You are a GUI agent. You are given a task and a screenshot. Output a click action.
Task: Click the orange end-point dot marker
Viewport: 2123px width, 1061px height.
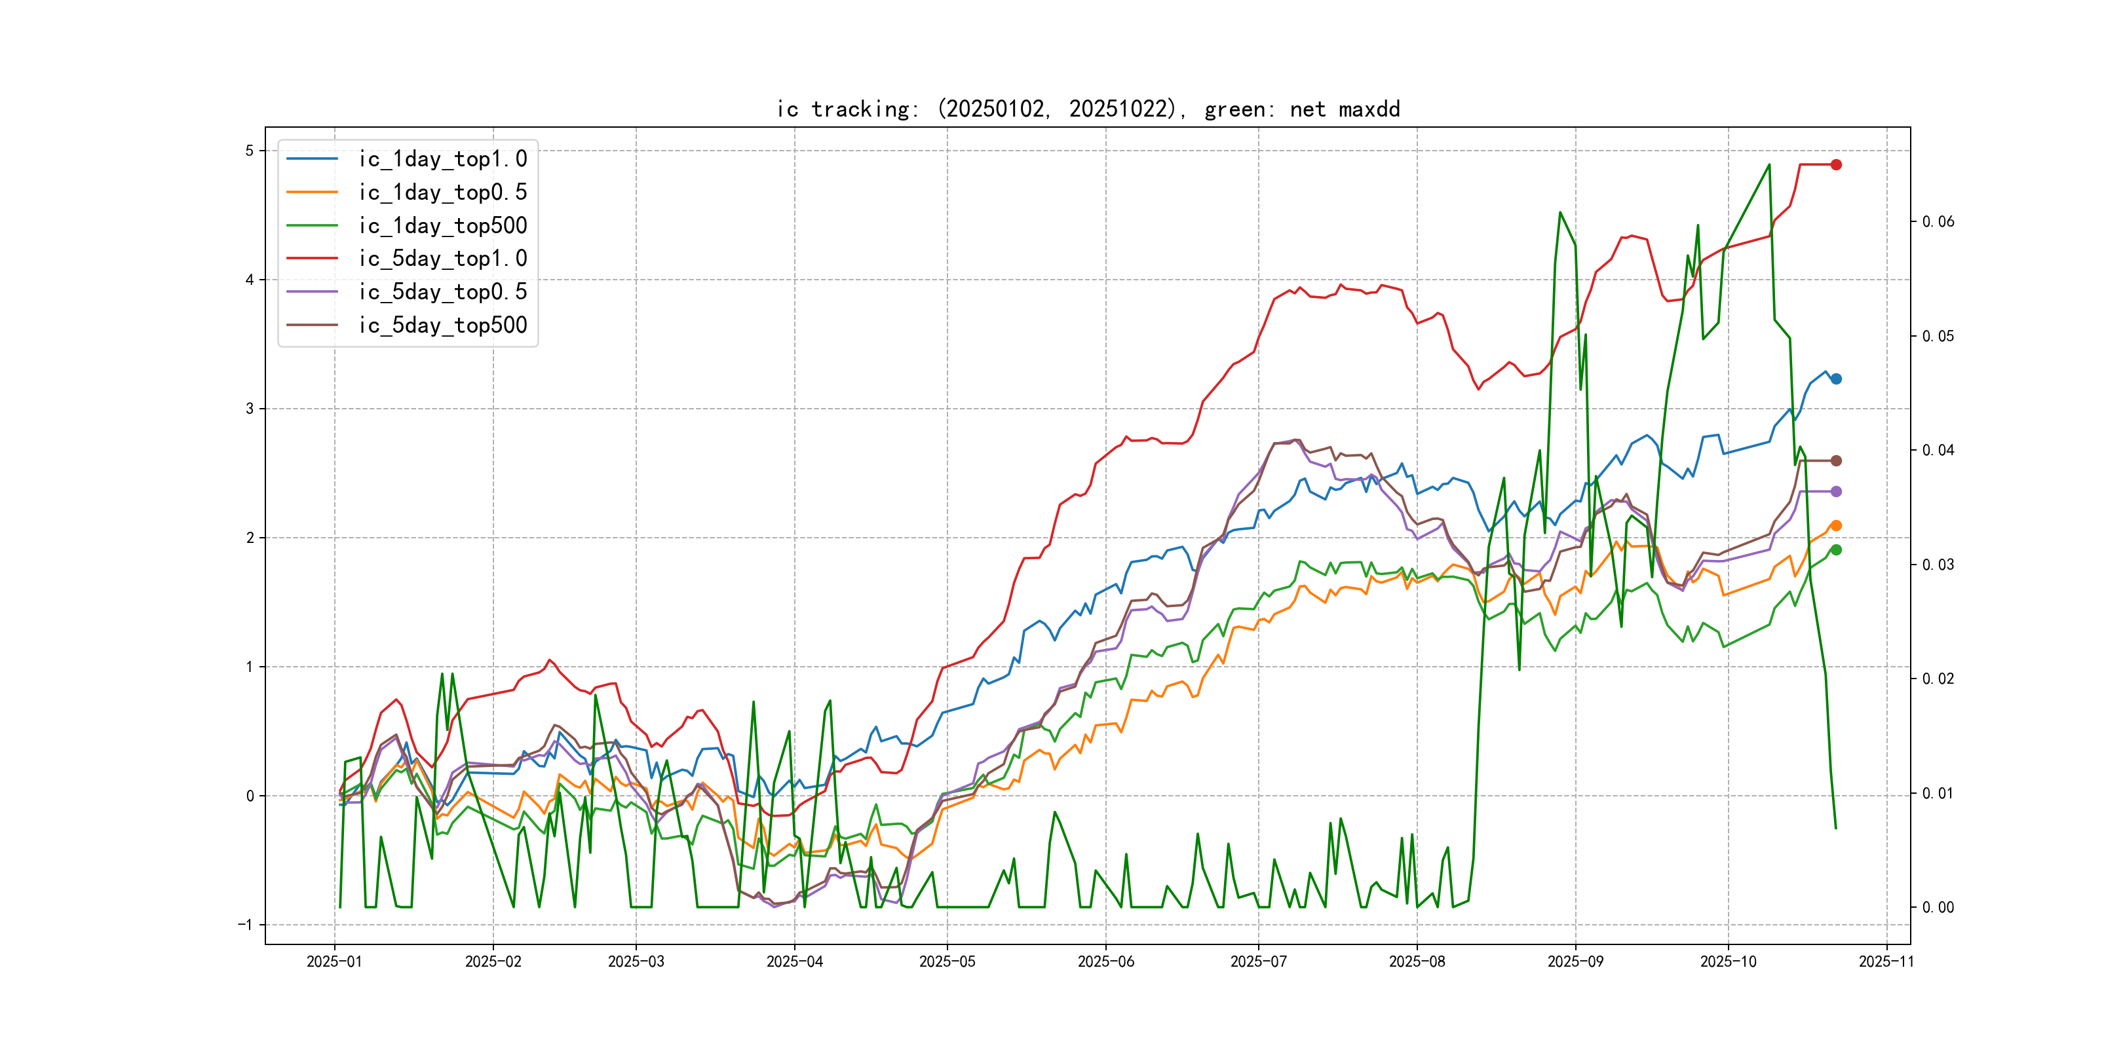(x=1835, y=525)
